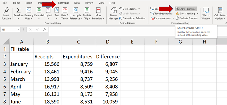This screenshot has height=105, width=227.
Task: Select the cell with 15,566
Action: [x=48, y=64]
